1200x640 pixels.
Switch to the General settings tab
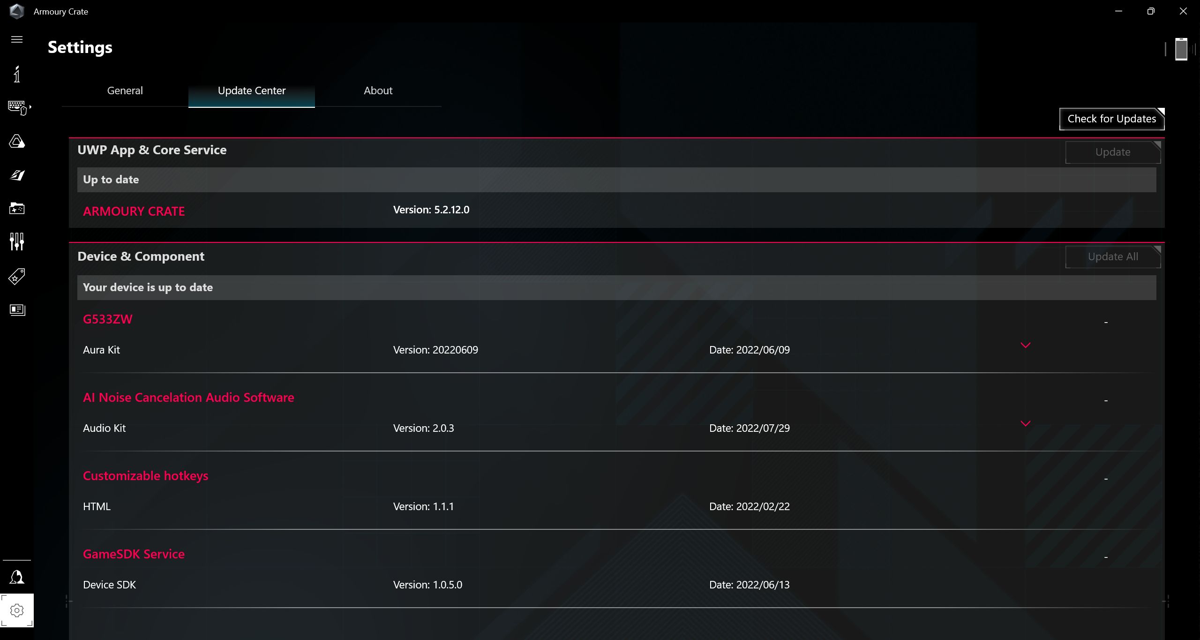(125, 90)
